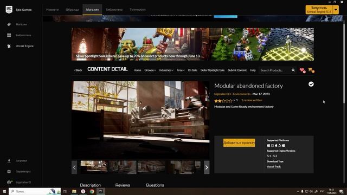The image size is (347, 195).
Task: Show previous thumbnails with left arrow
Action: click(x=74, y=167)
